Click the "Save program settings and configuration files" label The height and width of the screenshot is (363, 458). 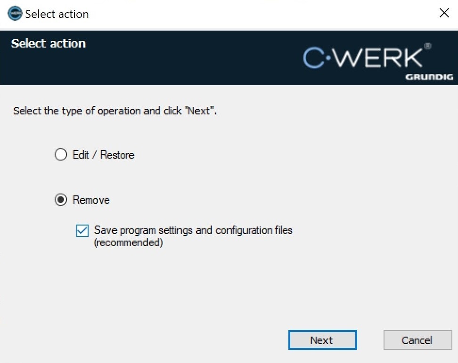point(193,230)
